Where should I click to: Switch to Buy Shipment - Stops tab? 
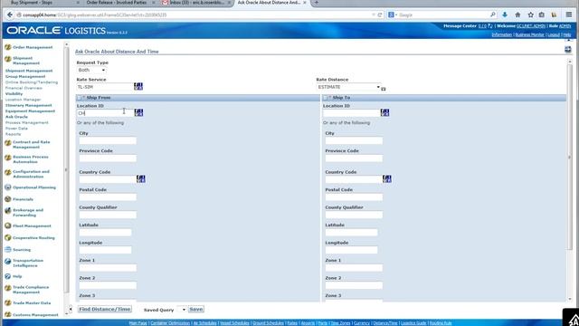tap(32, 3)
